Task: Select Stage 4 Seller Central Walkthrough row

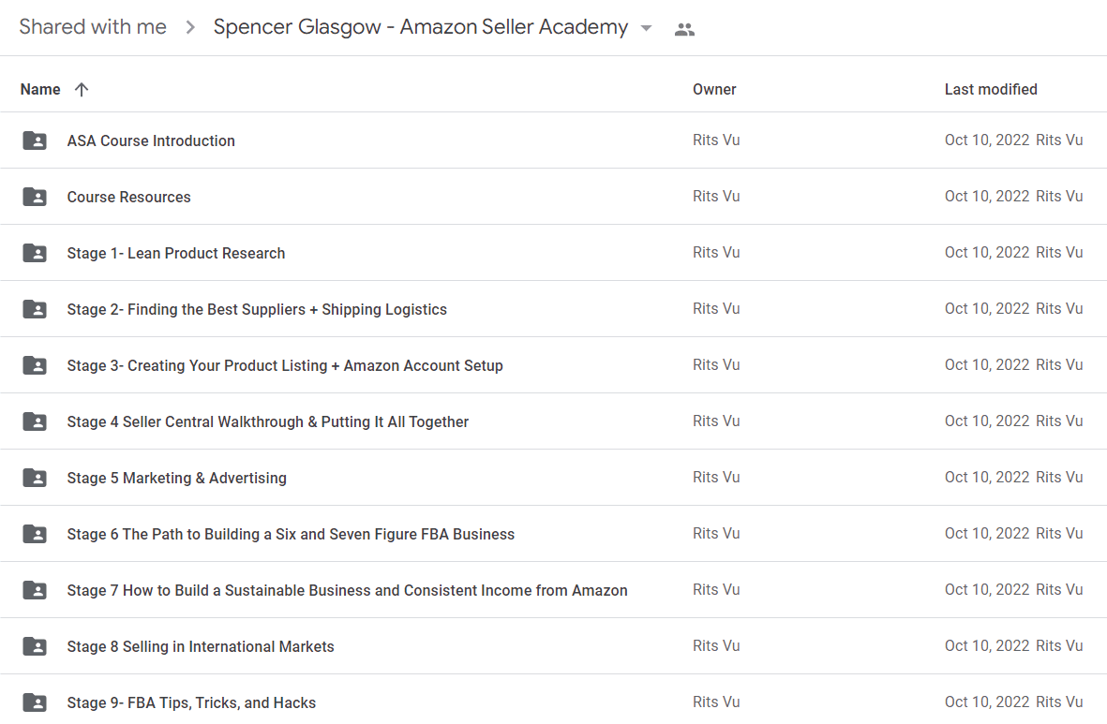Action: point(553,421)
